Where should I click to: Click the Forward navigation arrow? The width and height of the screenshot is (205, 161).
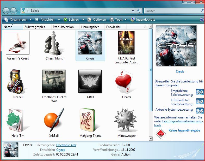click(14, 11)
